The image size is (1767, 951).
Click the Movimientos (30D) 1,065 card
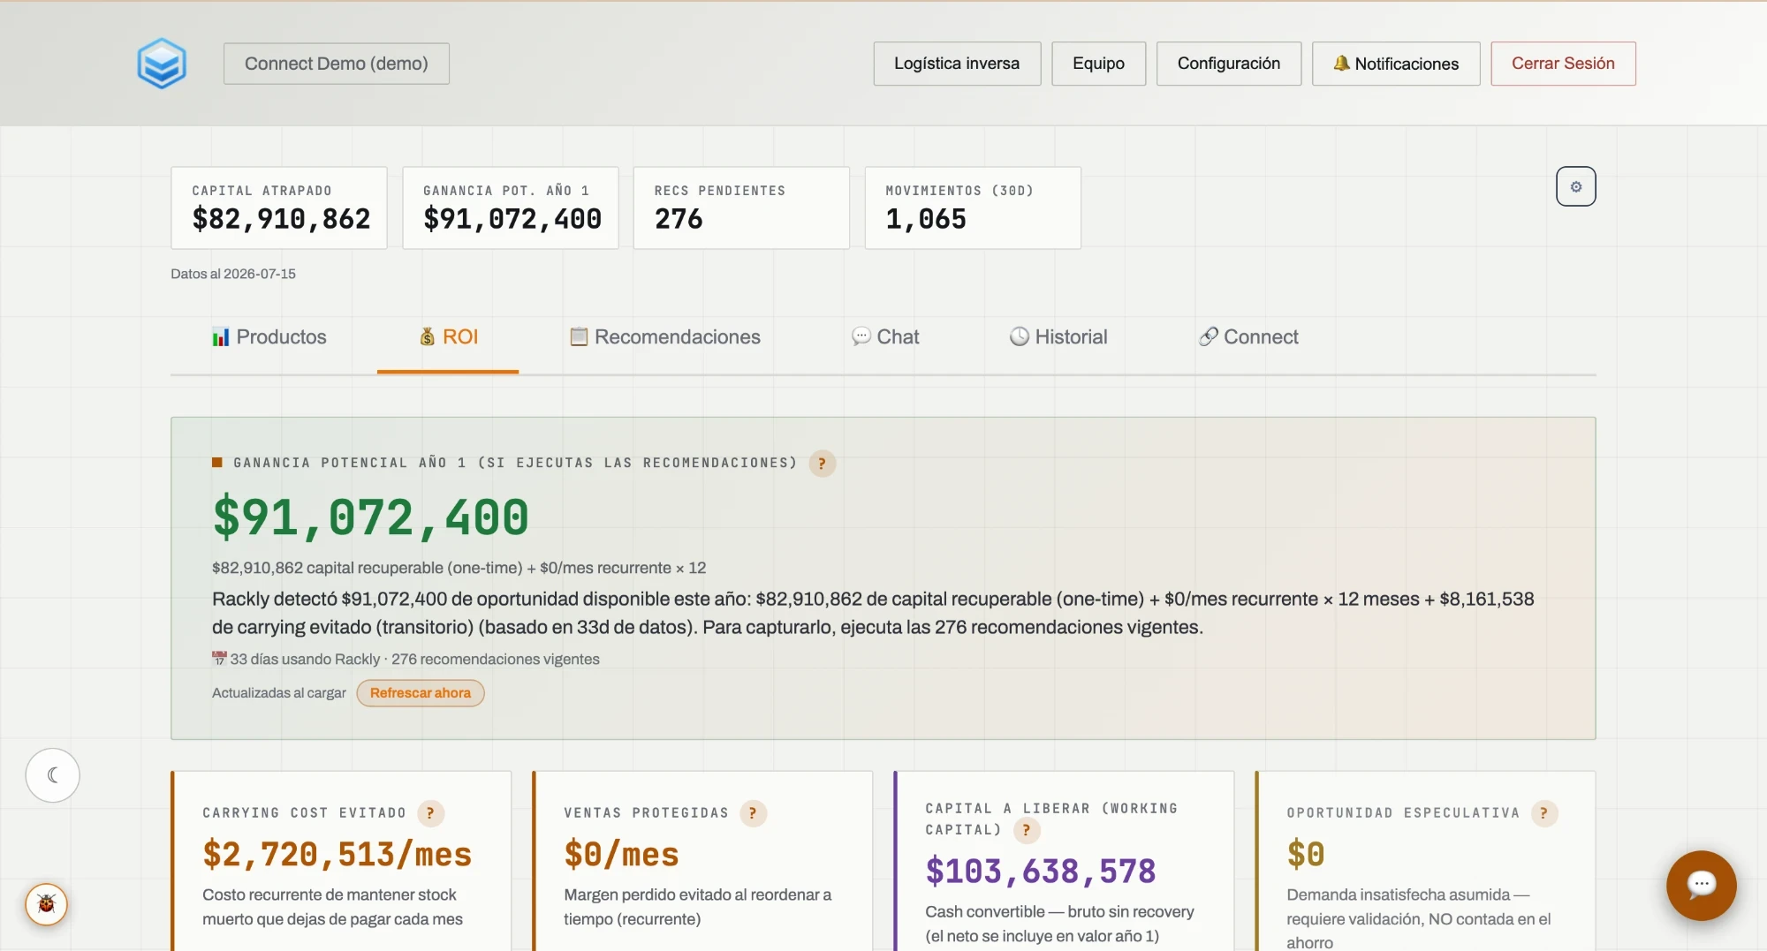pyautogui.click(x=973, y=208)
